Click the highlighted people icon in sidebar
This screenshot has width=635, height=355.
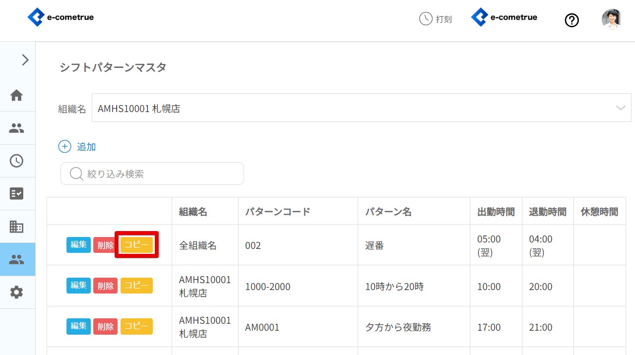(x=17, y=259)
